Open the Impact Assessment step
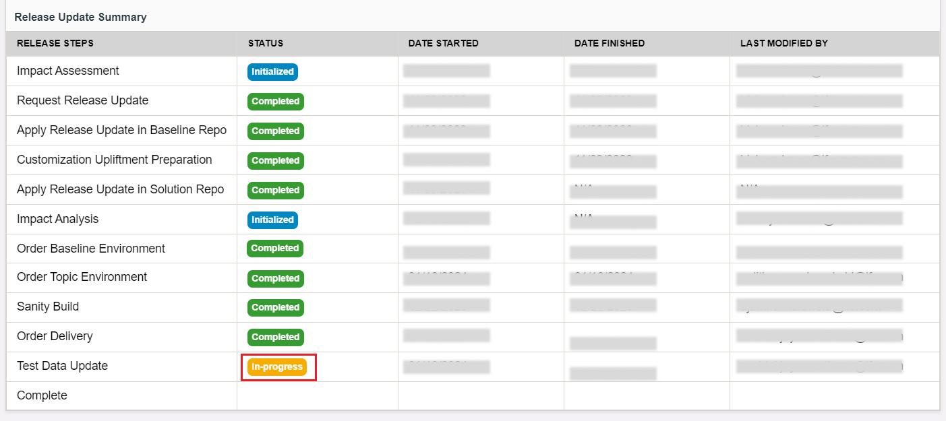This screenshot has width=946, height=421. coord(67,71)
